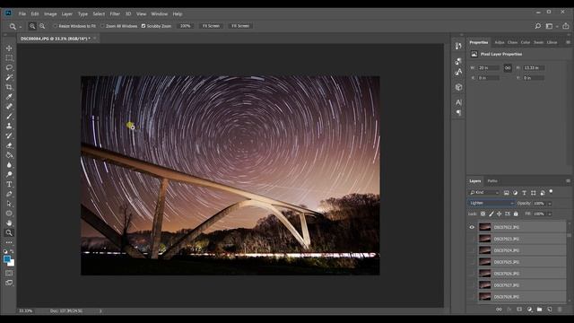
Task: Select the Move tool
Action: pyautogui.click(x=9, y=48)
